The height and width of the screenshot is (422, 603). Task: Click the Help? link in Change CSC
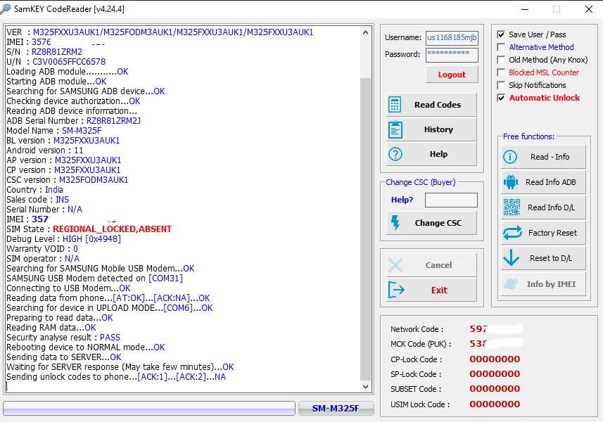click(402, 200)
